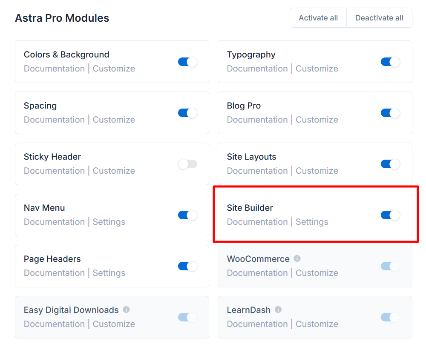Disable the Site Layouts module switch
Screen dimensions: 426x344
pyautogui.click(x=390, y=164)
